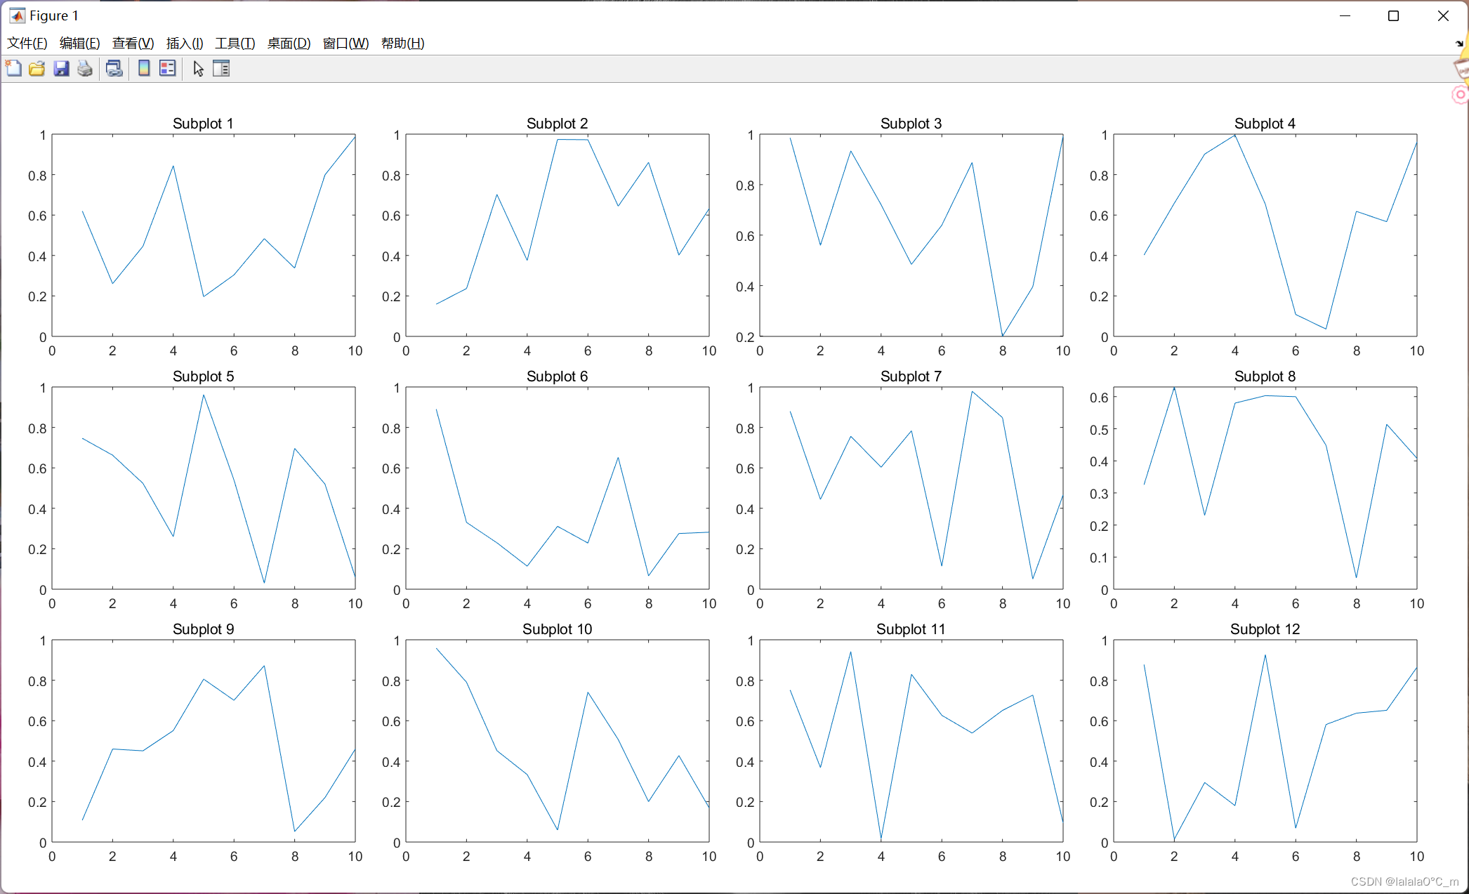Click inside the Subplot 1 axes area
Viewport: 1469px width, 894px height.
[204, 235]
